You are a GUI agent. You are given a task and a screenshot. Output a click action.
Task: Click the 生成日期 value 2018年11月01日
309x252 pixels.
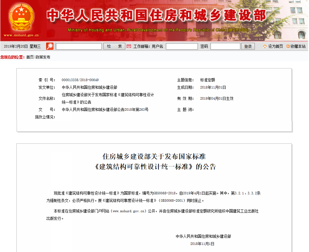coord(213,87)
